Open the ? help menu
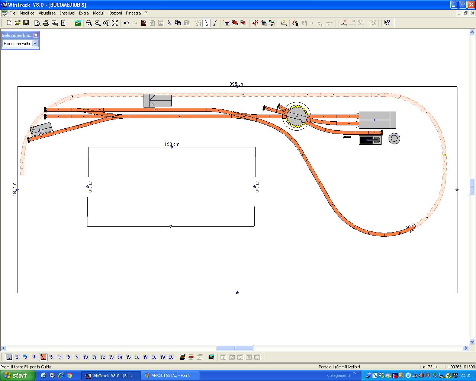The image size is (476, 381). click(x=146, y=13)
